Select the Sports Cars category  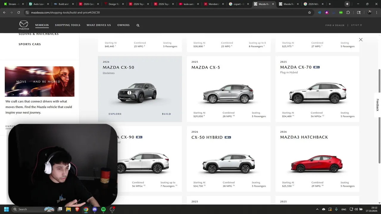click(30, 44)
